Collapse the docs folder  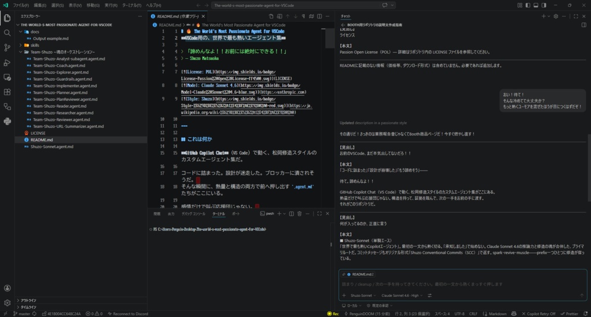21,32
